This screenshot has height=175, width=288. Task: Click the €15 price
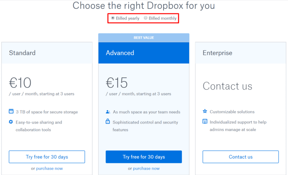(117, 83)
